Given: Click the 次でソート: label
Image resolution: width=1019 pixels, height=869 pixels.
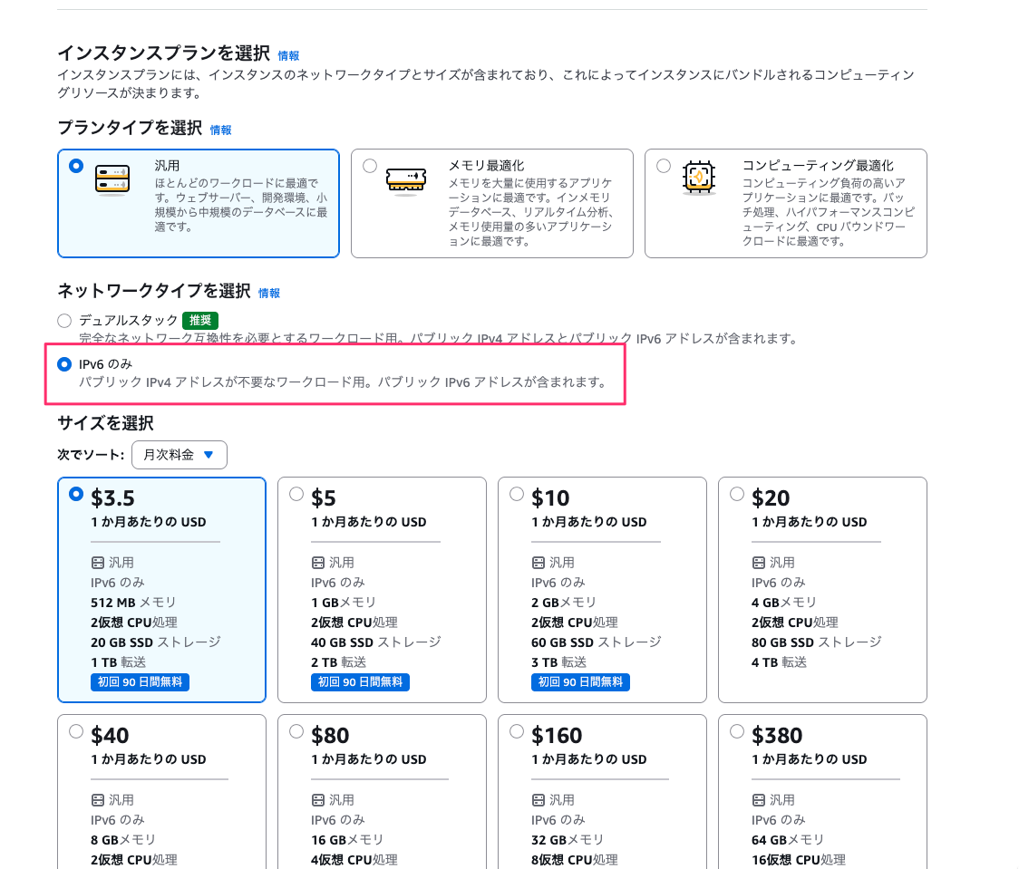Looking at the screenshot, I should [91, 455].
